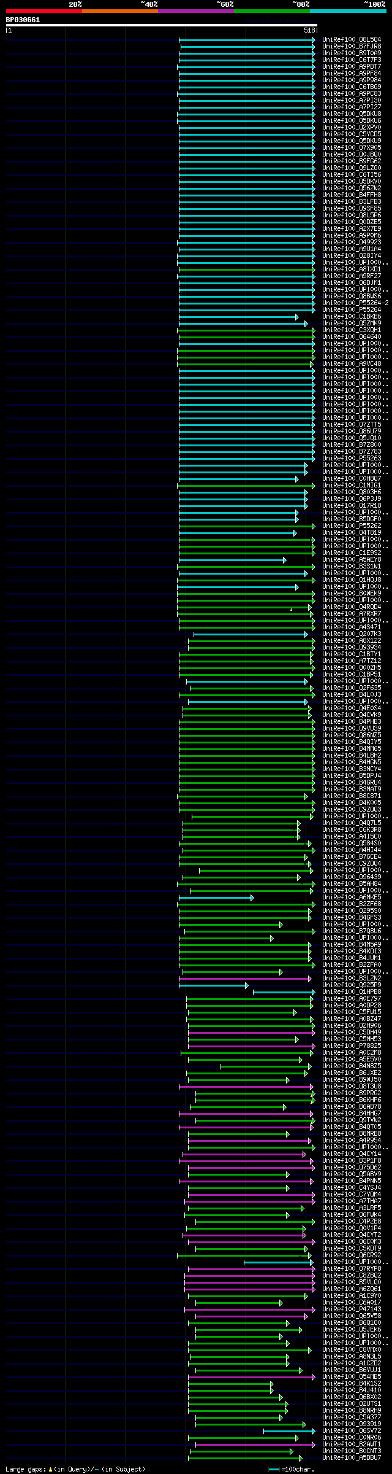This screenshot has height=1474, width=392.
Task: Select hit label UniRef100_Q86NZ5
Action: click(x=352, y=735)
